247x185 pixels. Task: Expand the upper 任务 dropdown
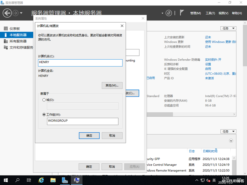tap(228, 28)
